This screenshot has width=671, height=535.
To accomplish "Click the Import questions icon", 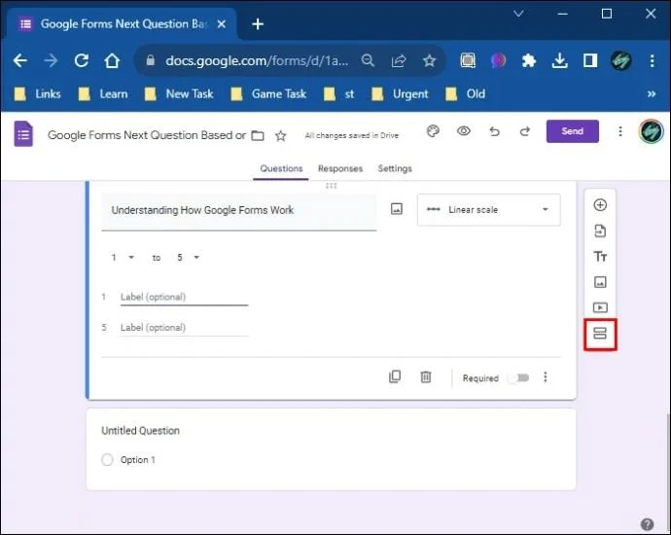I will (x=600, y=231).
